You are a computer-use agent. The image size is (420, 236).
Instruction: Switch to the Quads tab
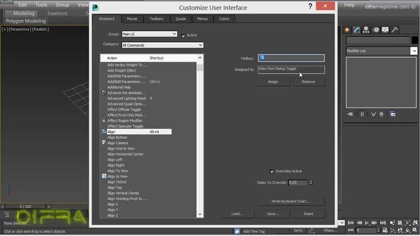(x=180, y=19)
